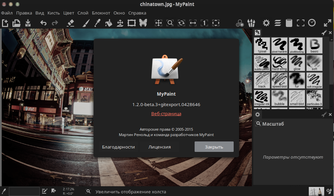
Task: Select the pan view tool
Action: click(159, 23)
